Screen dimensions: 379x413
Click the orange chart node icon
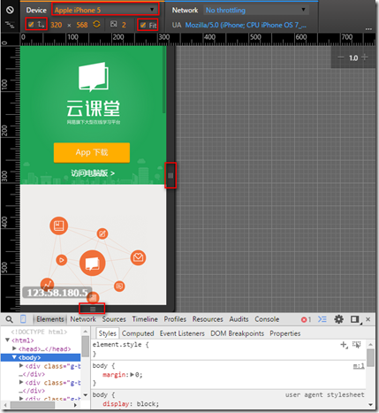click(x=47, y=285)
